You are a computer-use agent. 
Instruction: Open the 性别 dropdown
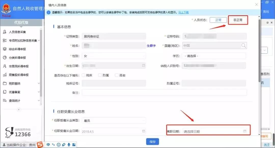click(114, 56)
